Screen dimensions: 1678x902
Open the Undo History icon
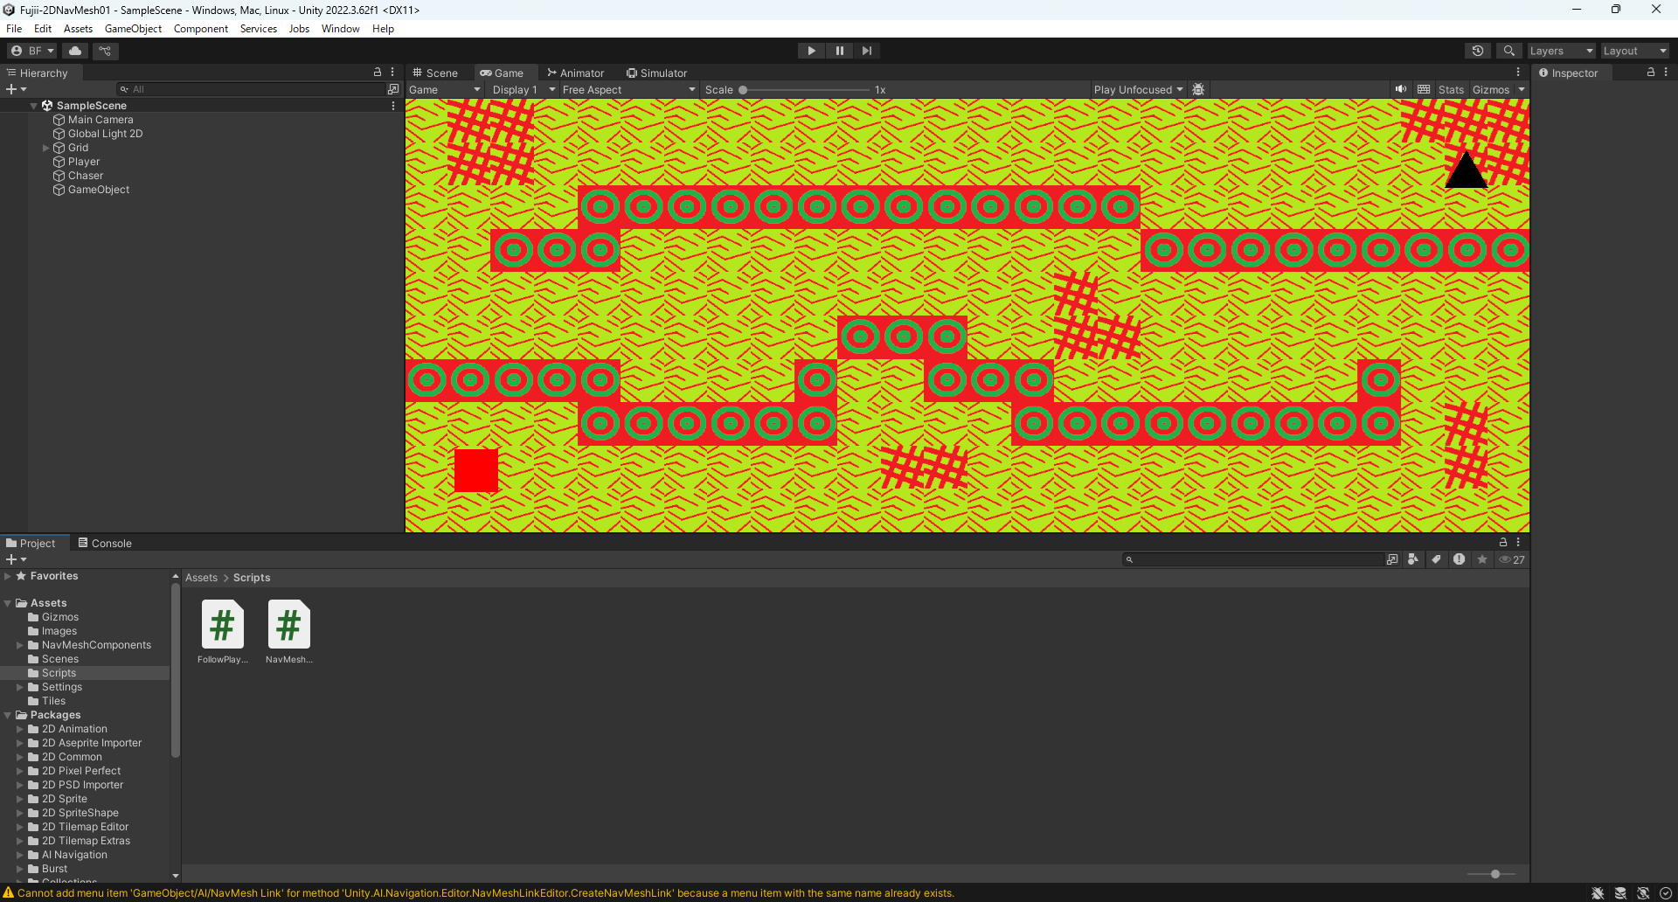1478,51
